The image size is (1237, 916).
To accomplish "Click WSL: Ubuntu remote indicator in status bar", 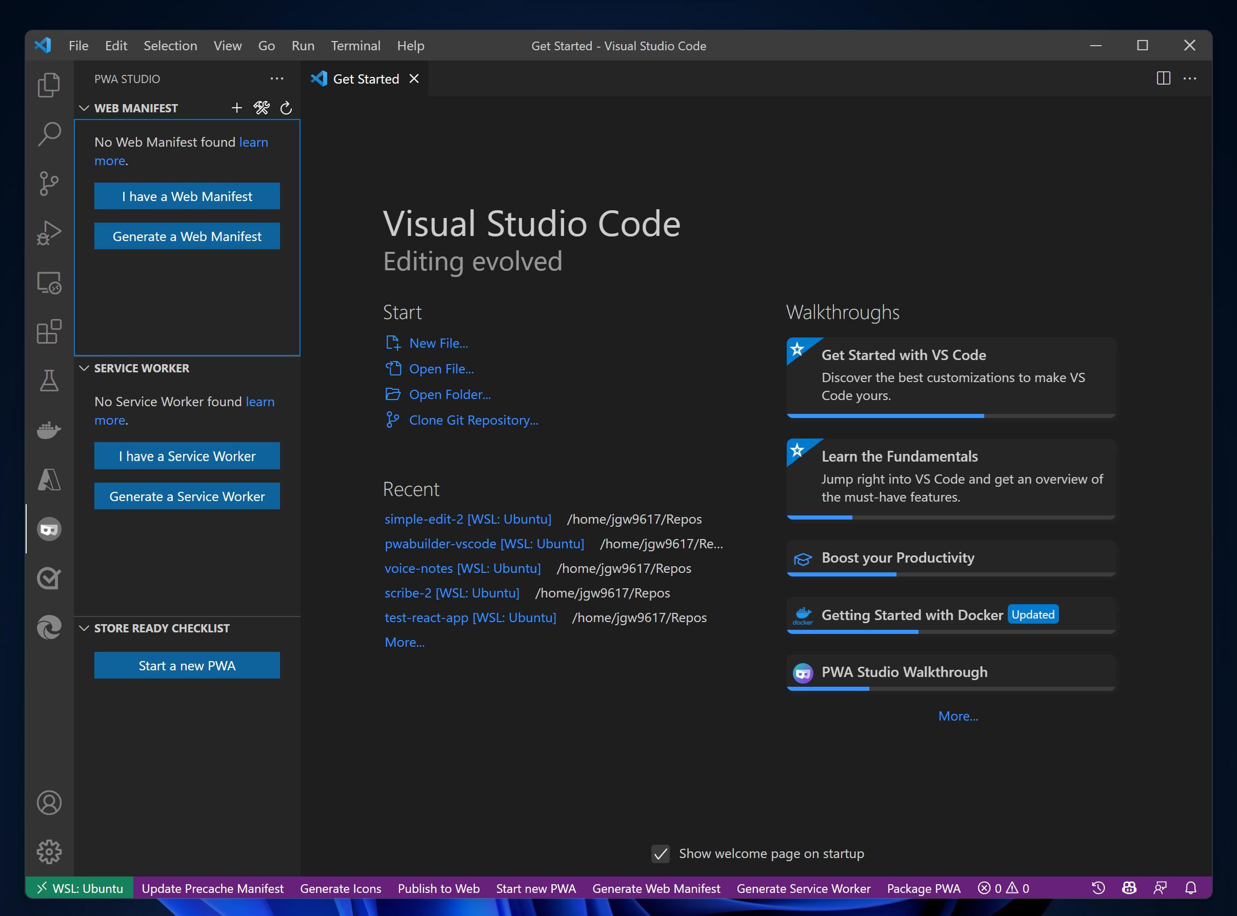I will tap(79, 888).
